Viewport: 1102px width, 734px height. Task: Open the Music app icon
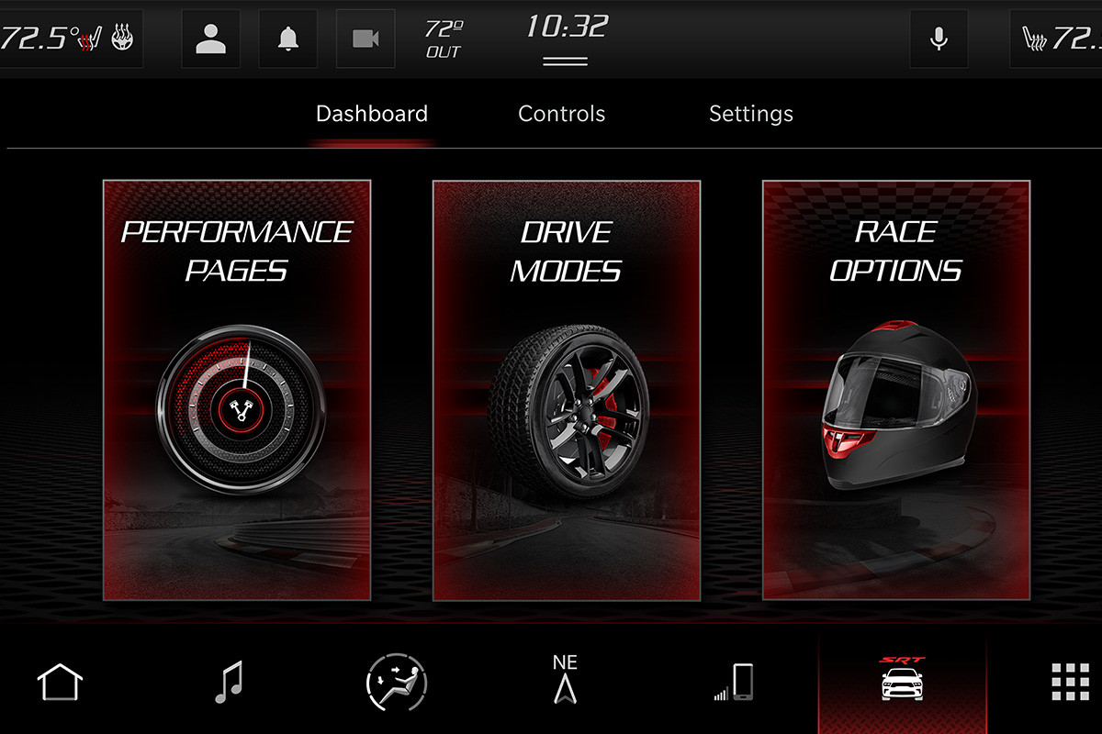pos(231,681)
